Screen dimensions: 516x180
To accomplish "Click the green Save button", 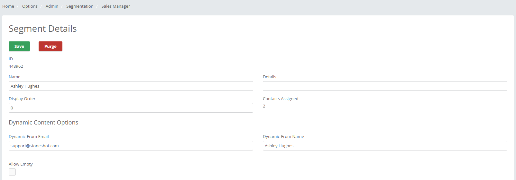I will click(19, 46).
